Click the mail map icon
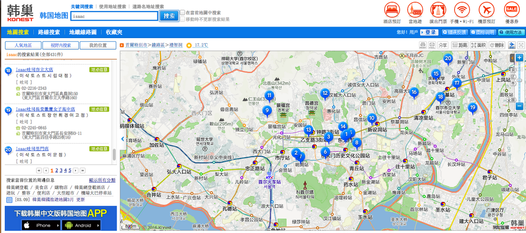The height and width of the screenshot is (233, 526). pyautogui.click(x=432, y=45)
